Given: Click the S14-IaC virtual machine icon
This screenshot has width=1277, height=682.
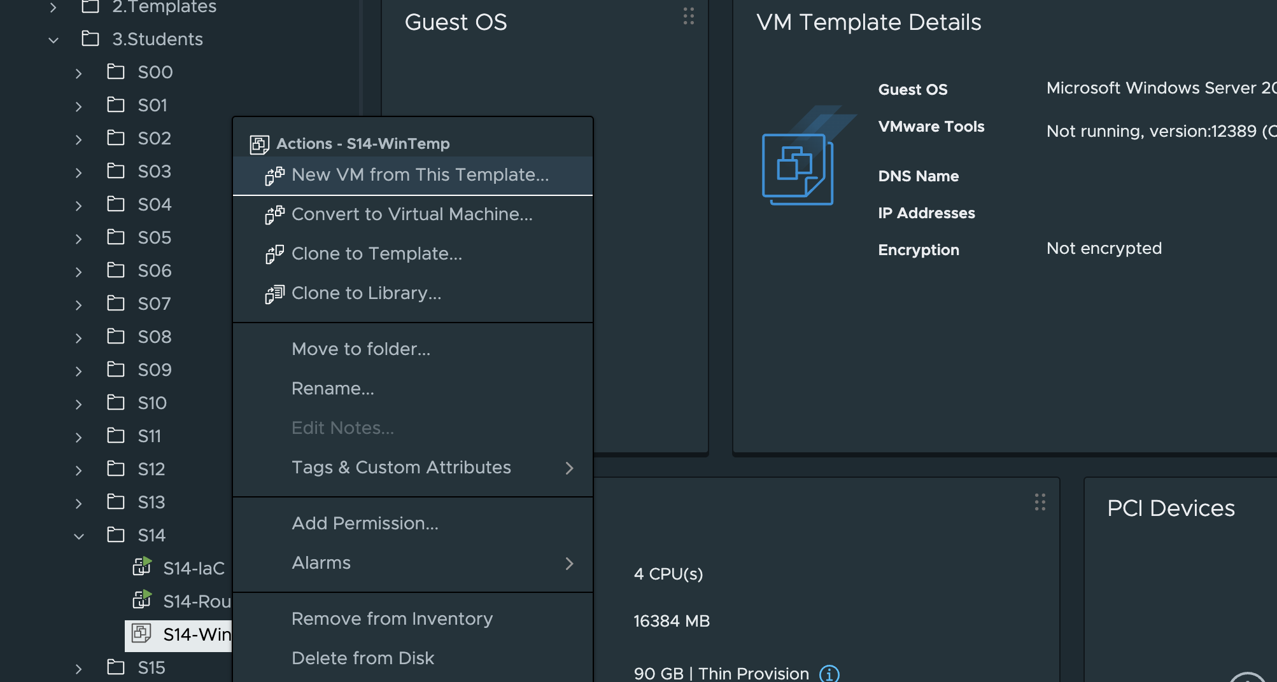Looking at the screenshot, I should pyautogui.click(x=142, y=566).
